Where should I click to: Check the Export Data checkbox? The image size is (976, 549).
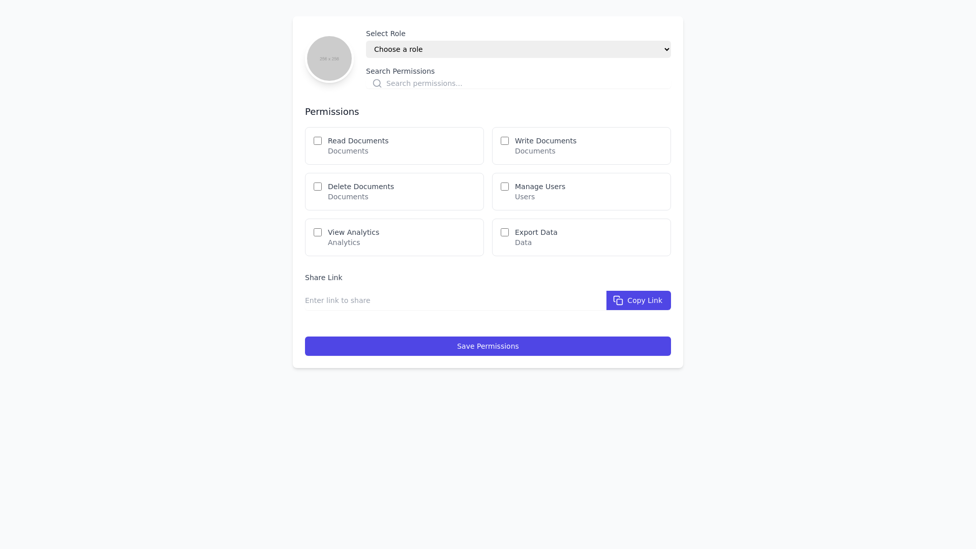504,232
